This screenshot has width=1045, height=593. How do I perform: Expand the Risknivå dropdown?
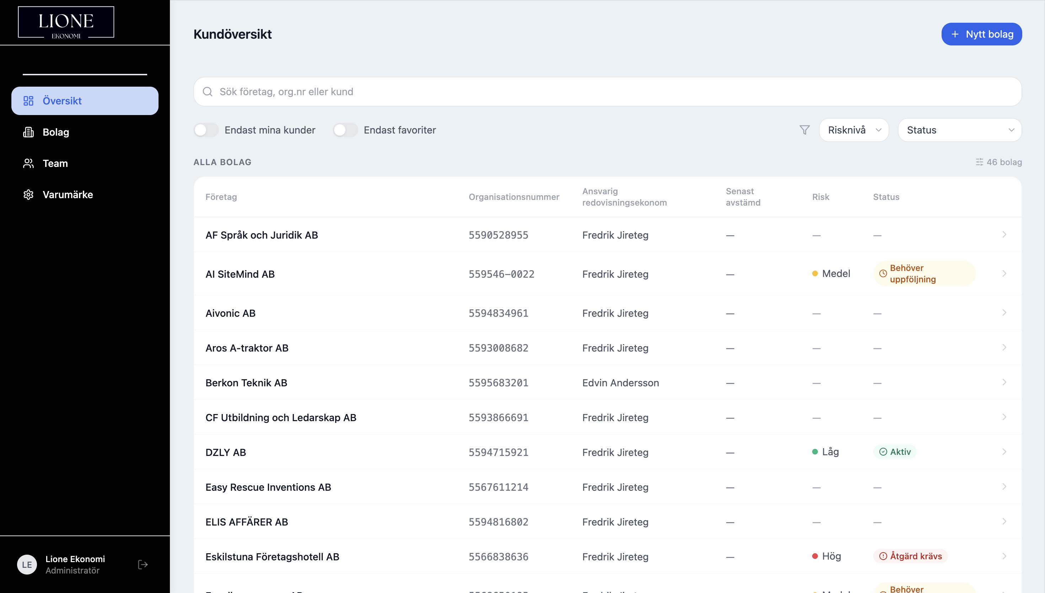[x=854, y=130]
